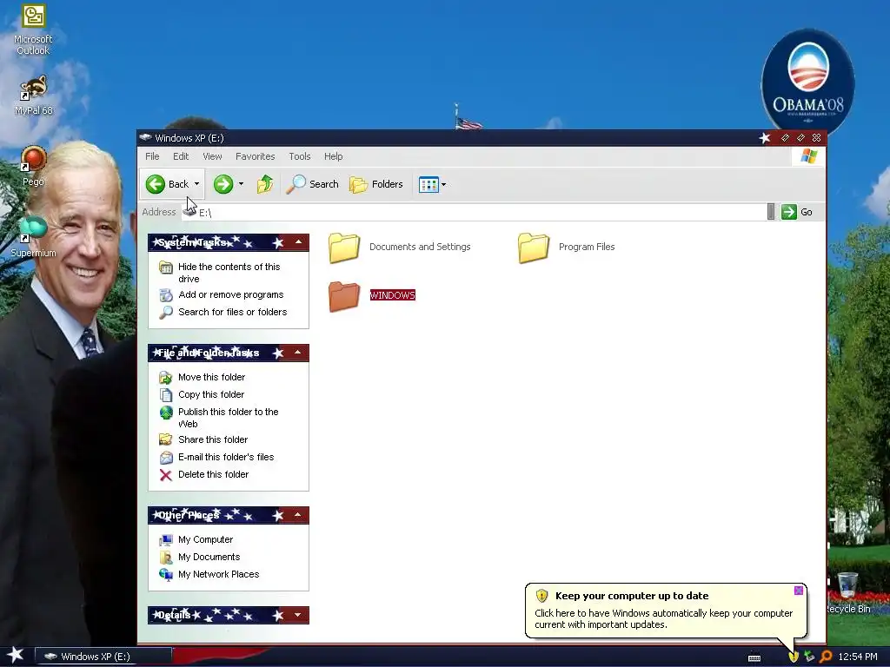
Task: Open the address bar dropdown
Action: click(x=770, y=212)
